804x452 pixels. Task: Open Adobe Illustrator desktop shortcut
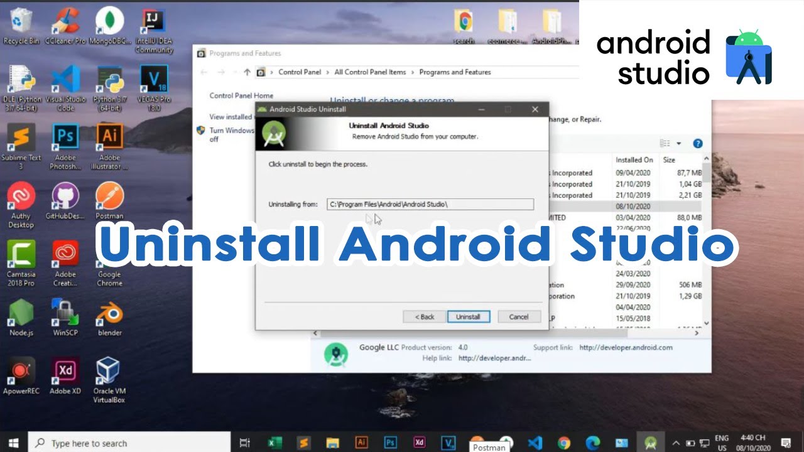109,147
